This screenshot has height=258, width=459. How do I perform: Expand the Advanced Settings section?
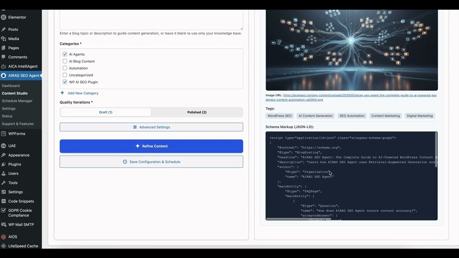151,127
